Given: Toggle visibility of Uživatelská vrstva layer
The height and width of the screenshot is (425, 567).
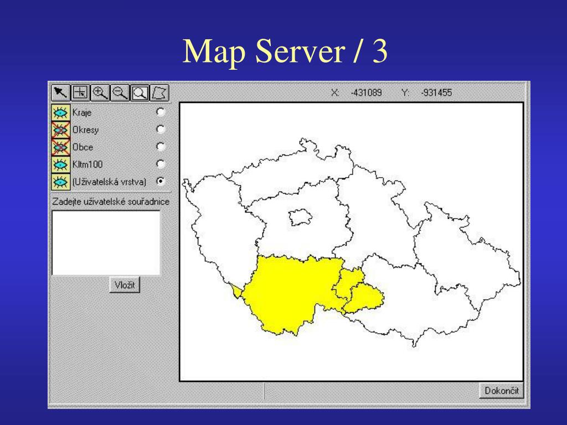Looking at the screenshot, I should (x=60, y=182).
